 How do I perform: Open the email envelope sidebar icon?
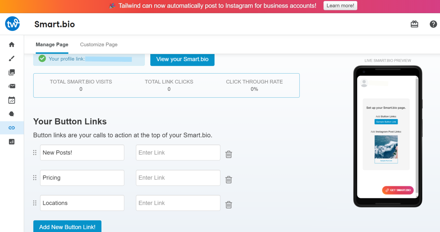12,86
